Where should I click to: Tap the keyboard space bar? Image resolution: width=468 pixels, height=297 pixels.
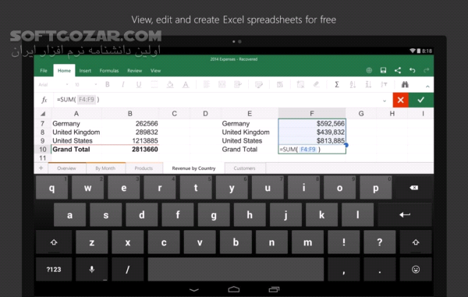(x=236, y=270)
